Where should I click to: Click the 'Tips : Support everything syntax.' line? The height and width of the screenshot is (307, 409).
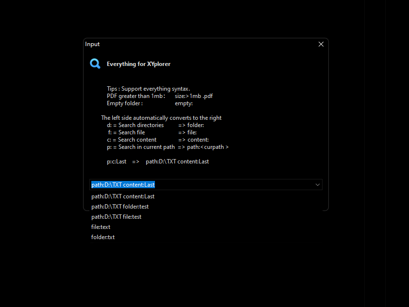point(149,89)
